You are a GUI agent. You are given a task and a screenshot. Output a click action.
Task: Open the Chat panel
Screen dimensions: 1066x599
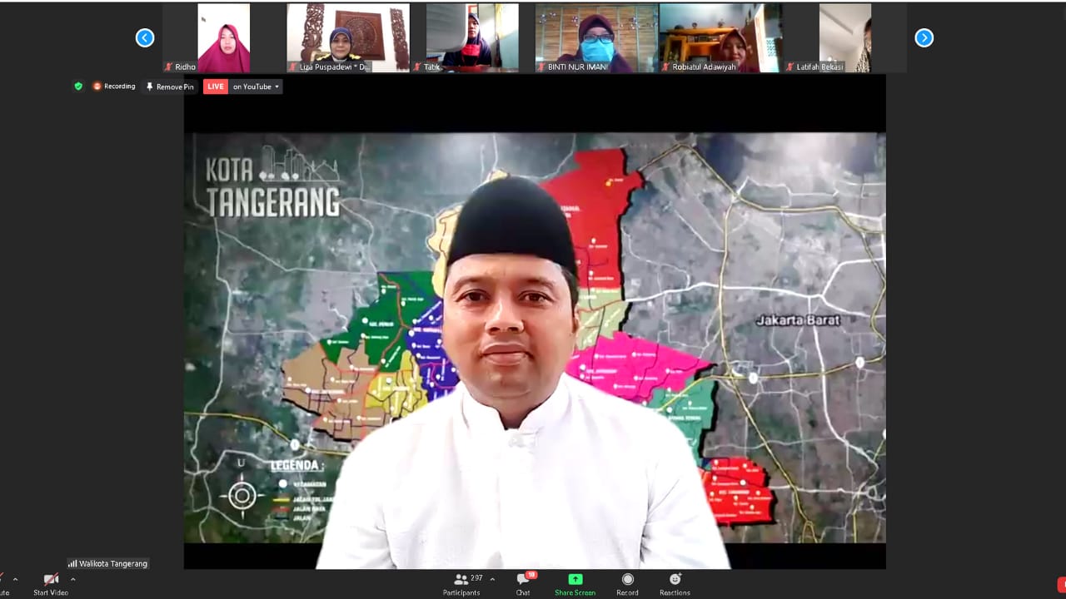point(523,584)
